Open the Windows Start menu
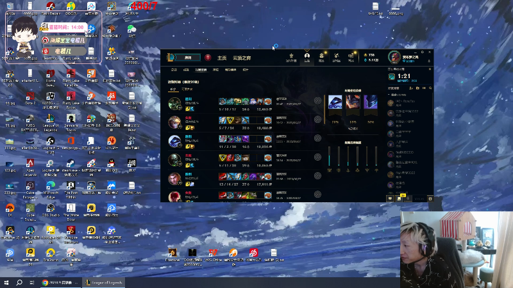Viewport: 513px width, 288px height. 6,282
